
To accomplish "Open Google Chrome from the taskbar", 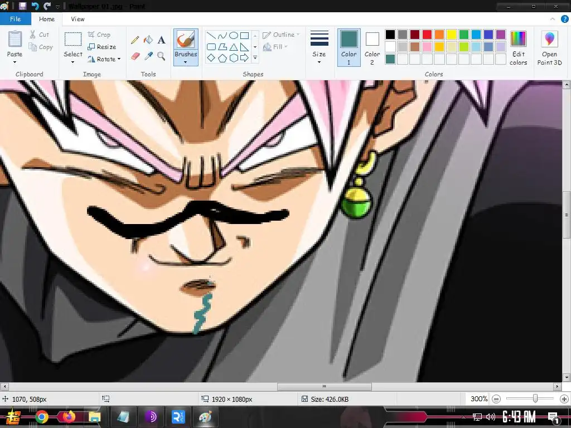I will (42, 417).
